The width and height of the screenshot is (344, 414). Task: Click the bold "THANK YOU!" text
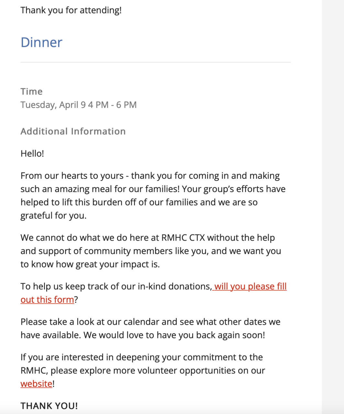click(x=49, y=406)
